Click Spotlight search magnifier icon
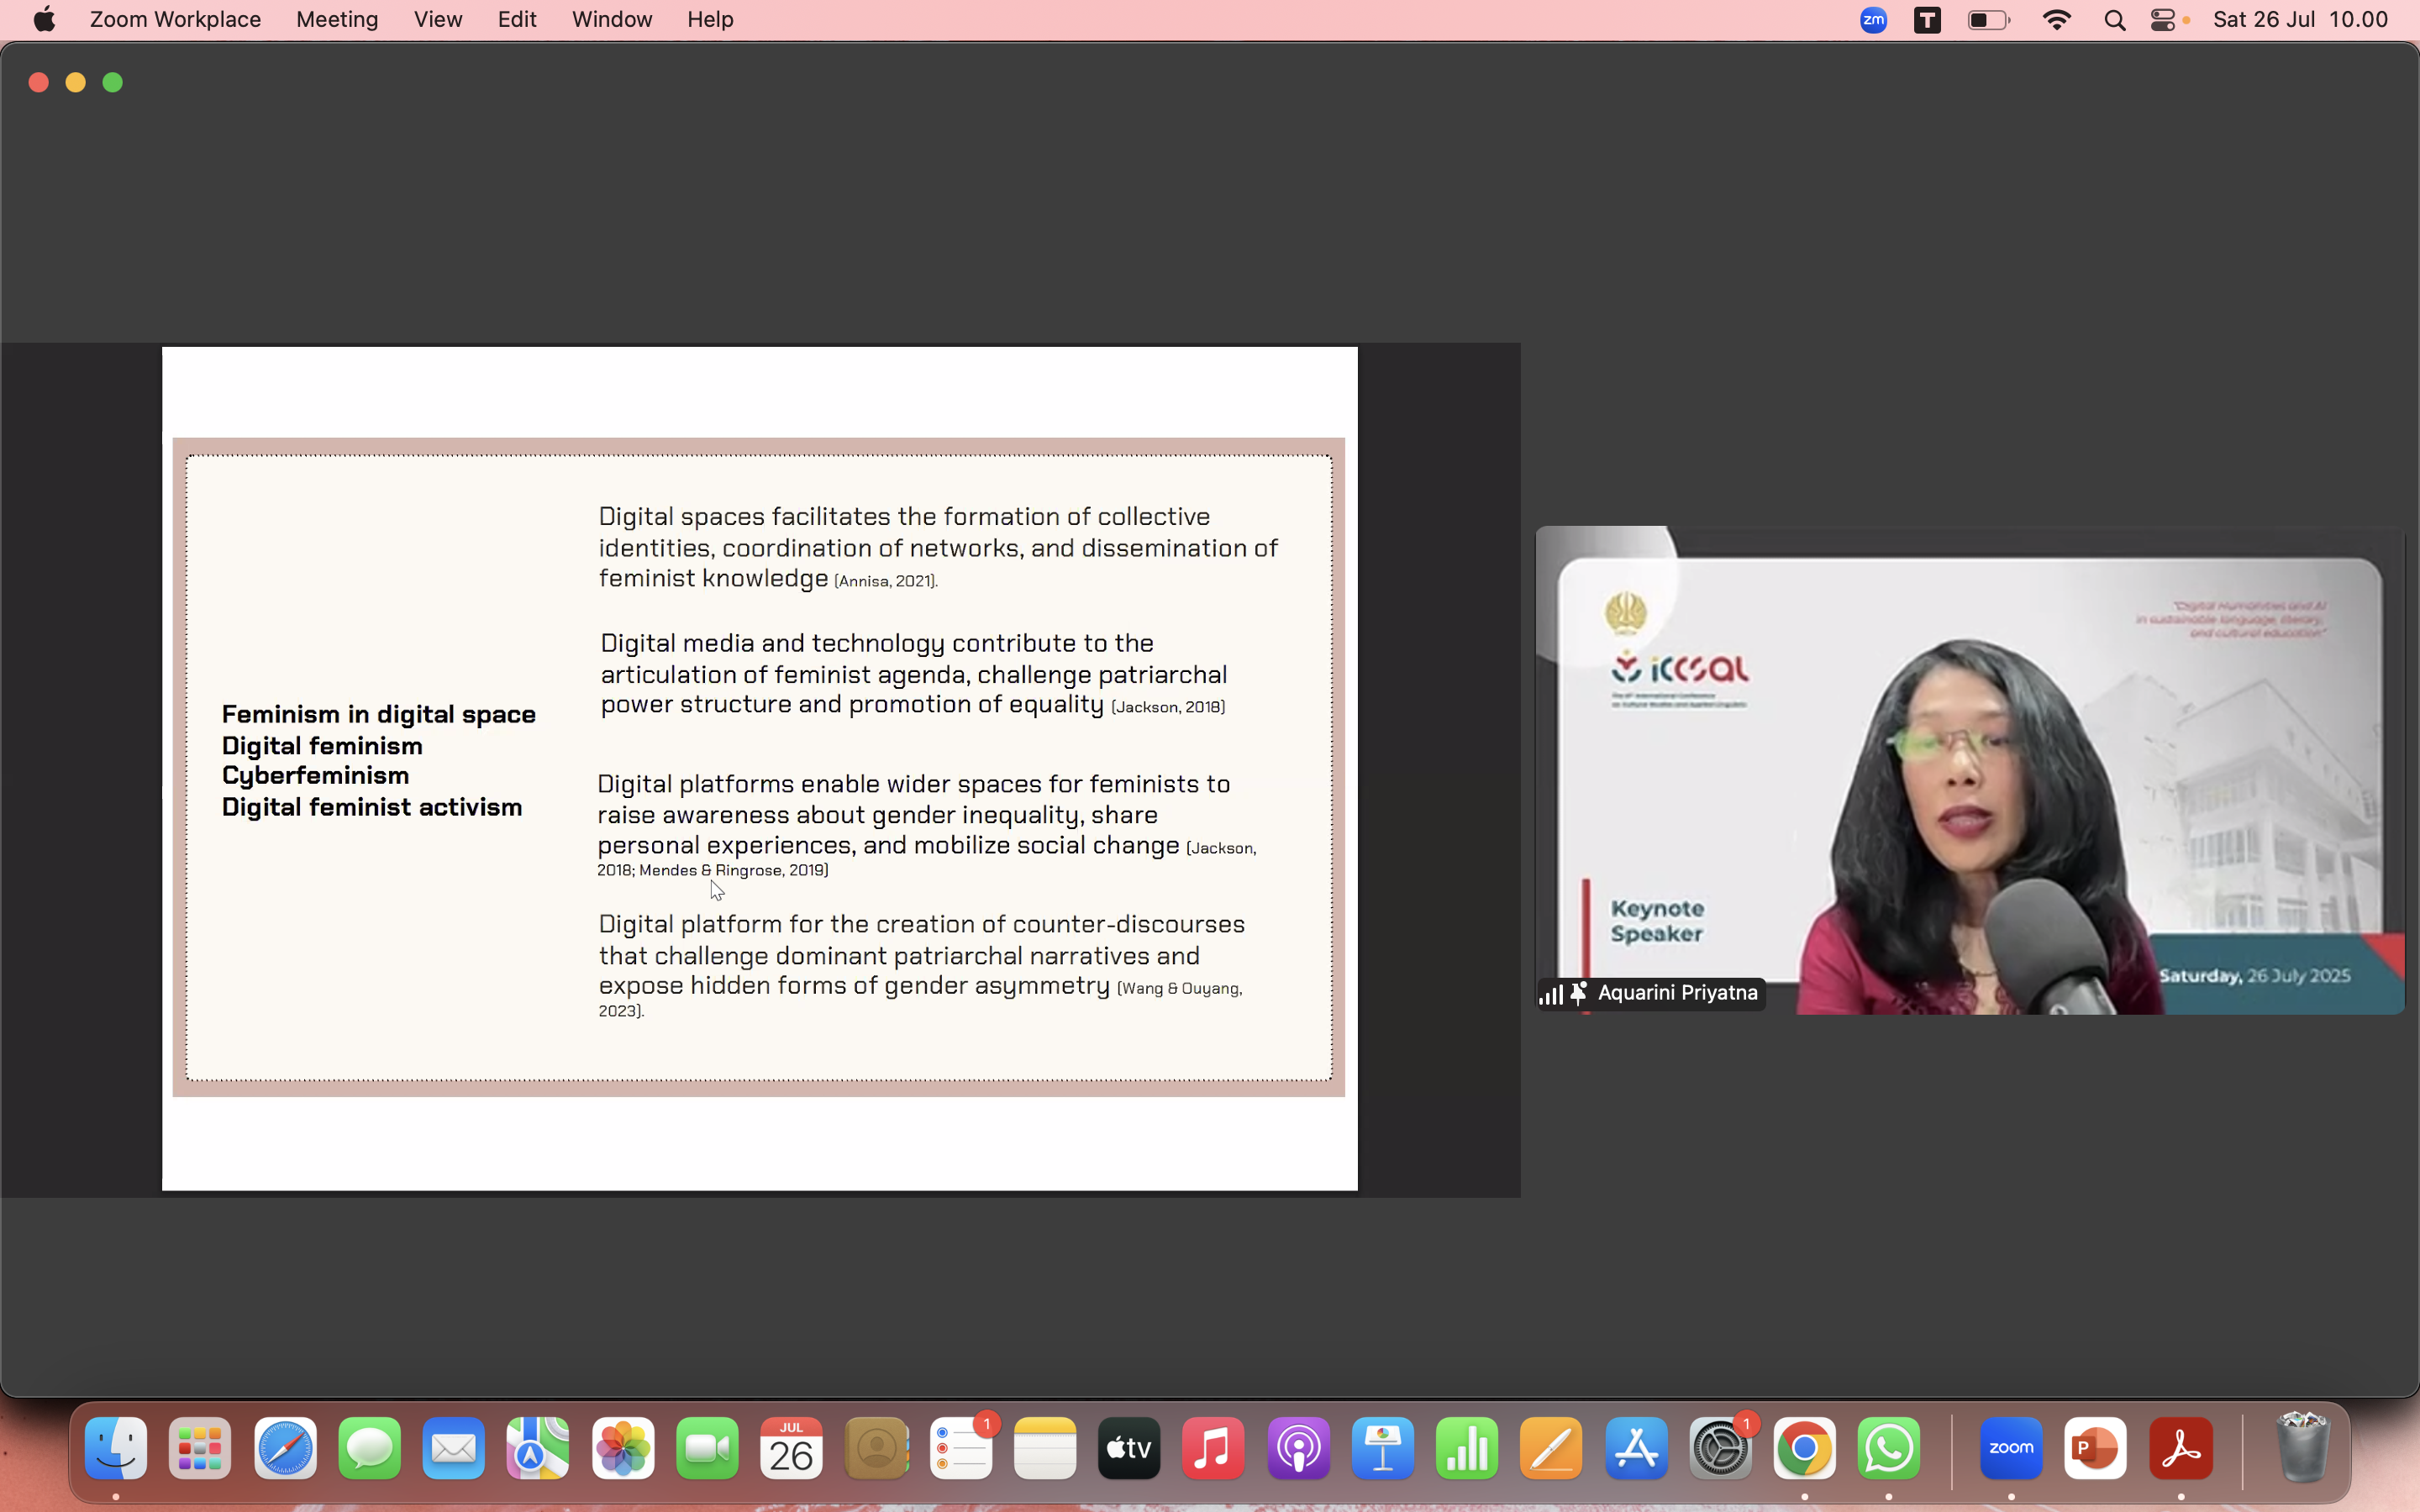 (2114, 20)
